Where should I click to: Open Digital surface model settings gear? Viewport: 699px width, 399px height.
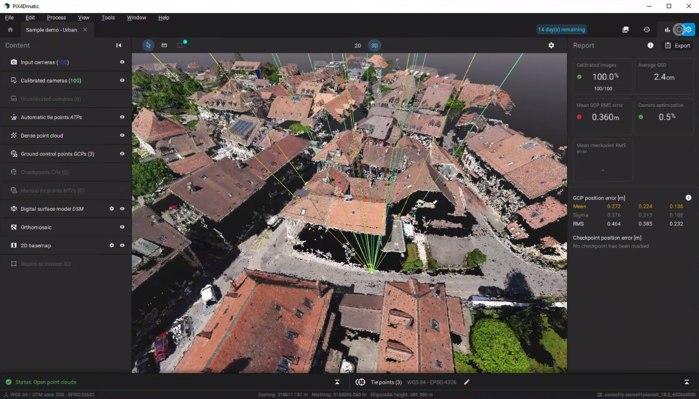(111, 209)
